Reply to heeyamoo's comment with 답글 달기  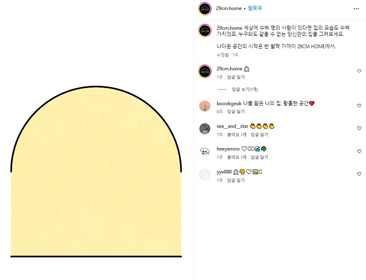click(259, 157)
